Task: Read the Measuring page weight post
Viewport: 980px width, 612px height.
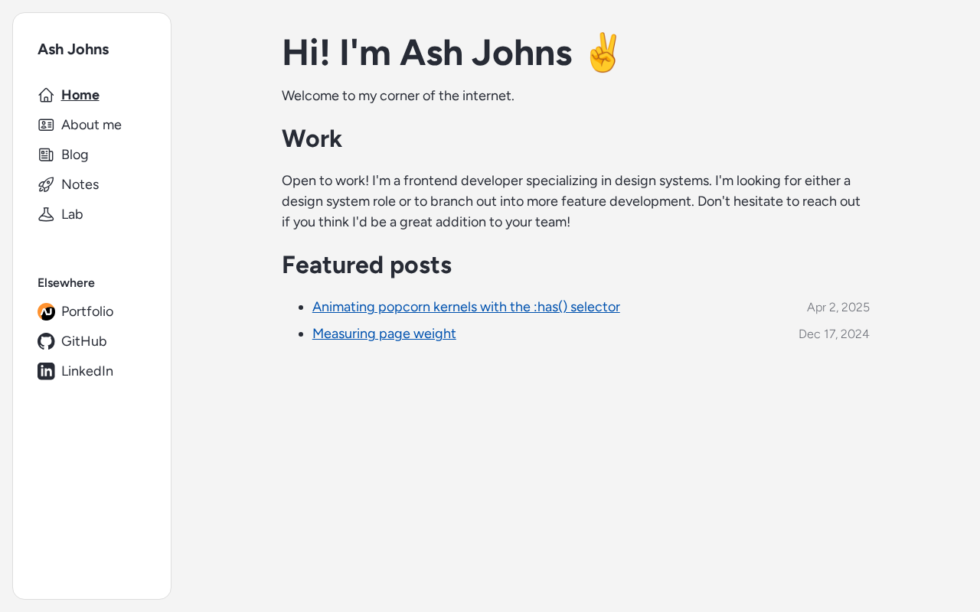Action: point(384,334)
